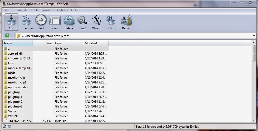The image size is (258, 131).
Task: Open the Tools menu
Action: (34, 10)
